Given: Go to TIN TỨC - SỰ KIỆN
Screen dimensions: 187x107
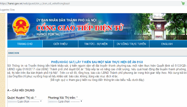Looking at the screenshot, I should [x=96, y=44].
